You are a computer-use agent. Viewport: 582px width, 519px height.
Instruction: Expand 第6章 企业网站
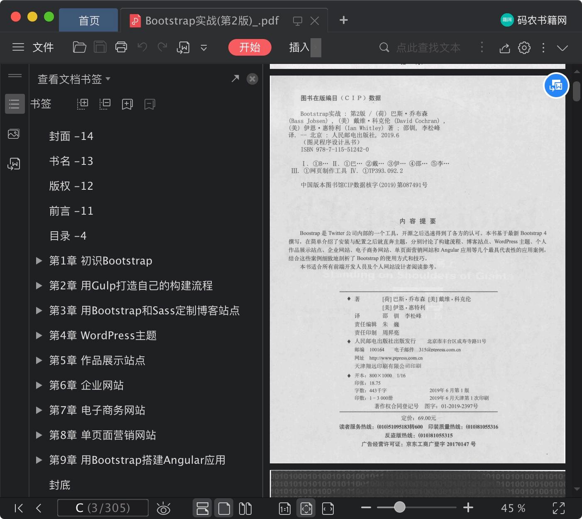[39, 385]
